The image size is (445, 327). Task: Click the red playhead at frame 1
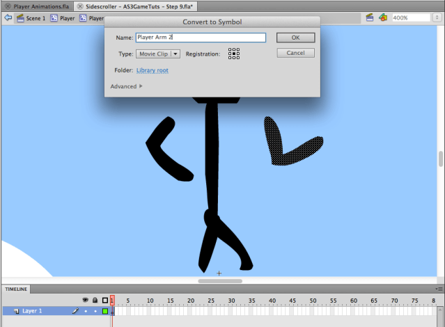[x=112, y=301]
